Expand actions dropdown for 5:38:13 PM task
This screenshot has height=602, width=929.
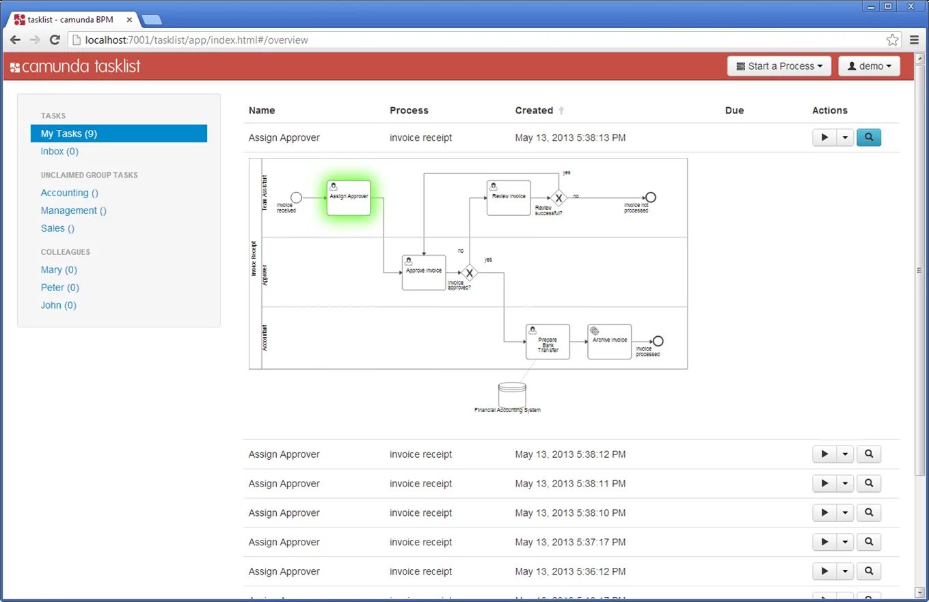pos(846,137)
